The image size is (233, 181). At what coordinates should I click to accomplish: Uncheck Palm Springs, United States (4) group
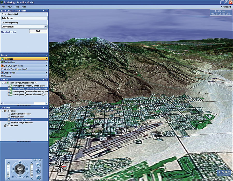point(5,83)
